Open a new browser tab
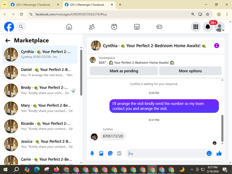Image resolution: width=232 pixels, height=174 pixels. [x=120, y=5]
